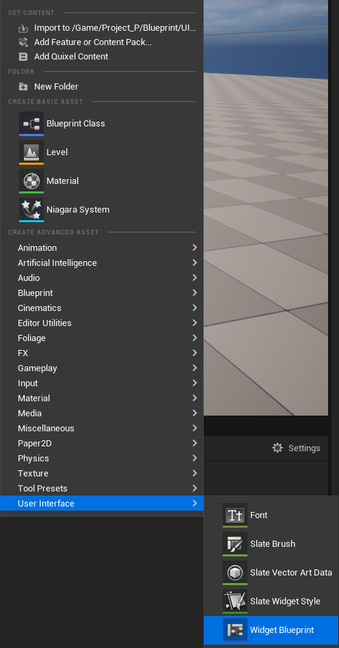
Task: Open Settings in the content browser
Action: click(296, 448)
